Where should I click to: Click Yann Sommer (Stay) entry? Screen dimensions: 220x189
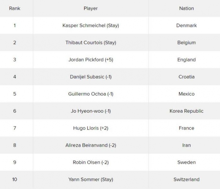[x=91, y=179]
